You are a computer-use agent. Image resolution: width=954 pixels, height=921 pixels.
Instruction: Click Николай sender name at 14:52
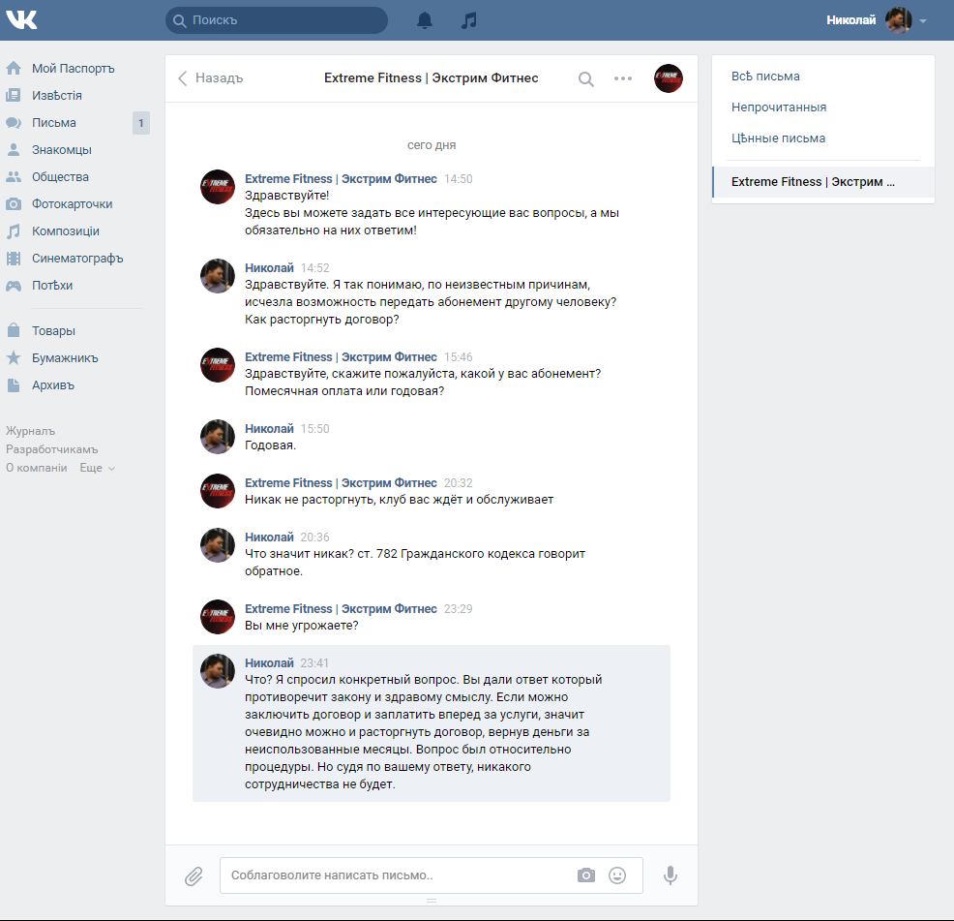(269, 267)
